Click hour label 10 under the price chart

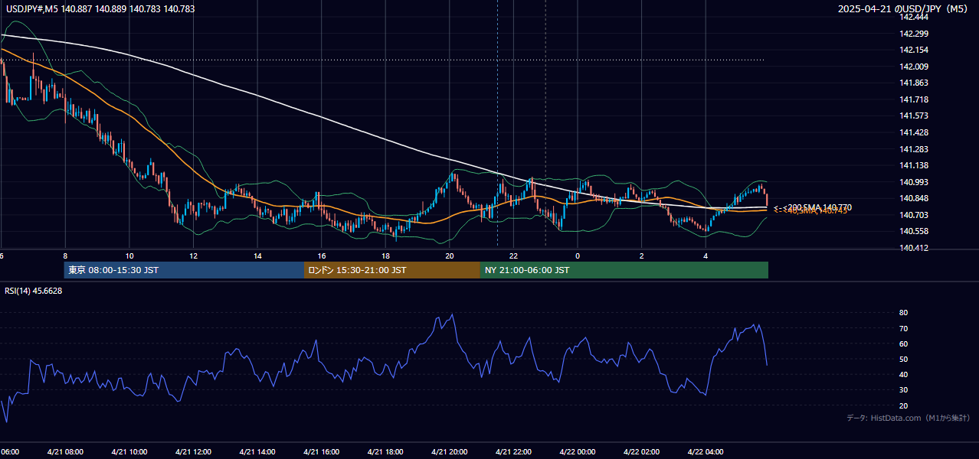[129, 256]
